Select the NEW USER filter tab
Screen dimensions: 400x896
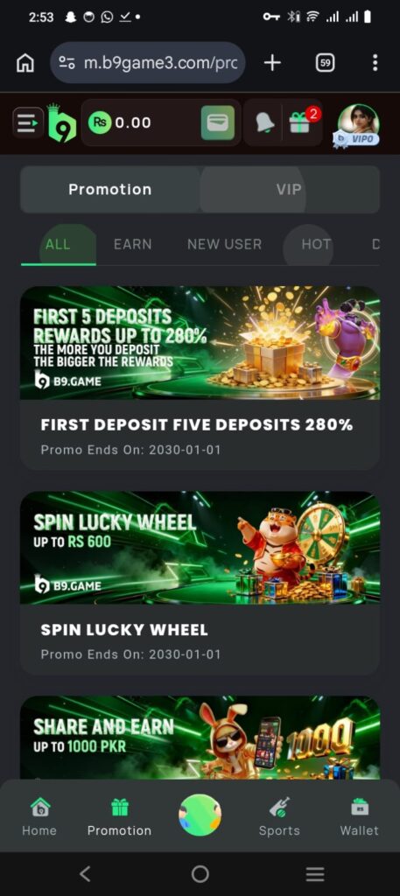click(x=225, y=245)
